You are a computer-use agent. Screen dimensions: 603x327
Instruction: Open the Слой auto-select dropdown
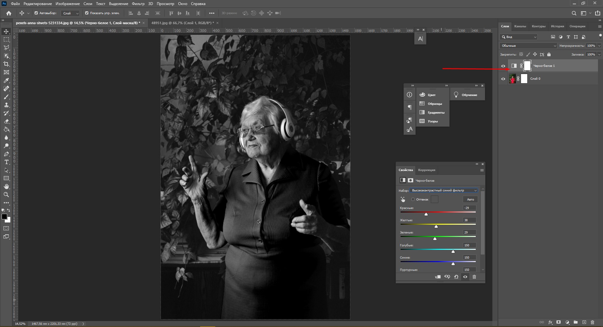70,13
